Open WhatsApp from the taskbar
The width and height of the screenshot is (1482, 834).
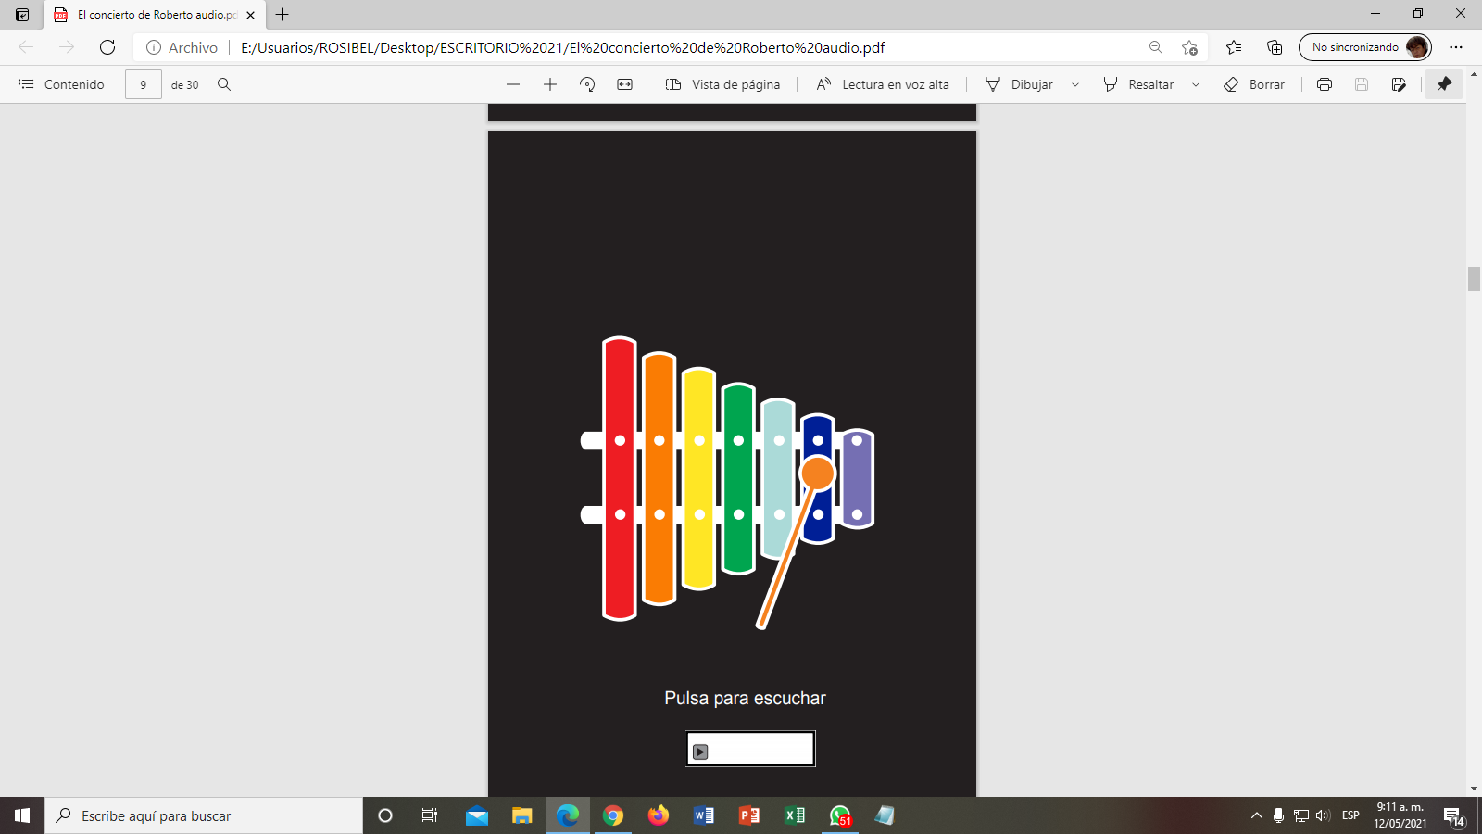point(840,815)
